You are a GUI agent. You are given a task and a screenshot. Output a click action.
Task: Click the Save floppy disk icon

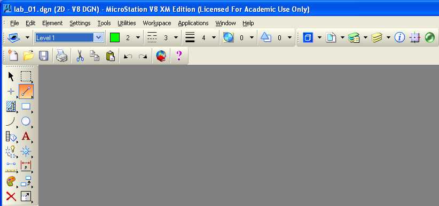click(43, 56)
